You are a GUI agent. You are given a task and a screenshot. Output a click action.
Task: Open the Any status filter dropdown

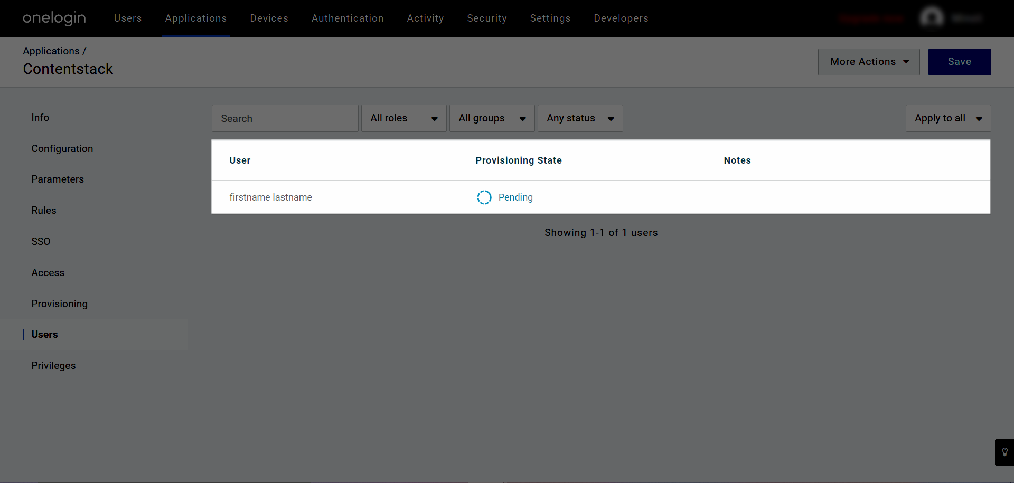click(x=580, y=118)
